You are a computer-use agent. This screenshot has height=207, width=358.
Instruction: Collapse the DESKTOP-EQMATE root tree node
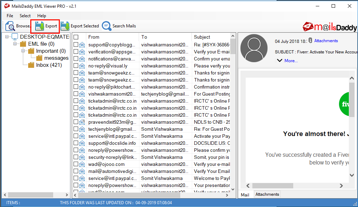pos(7,37)
